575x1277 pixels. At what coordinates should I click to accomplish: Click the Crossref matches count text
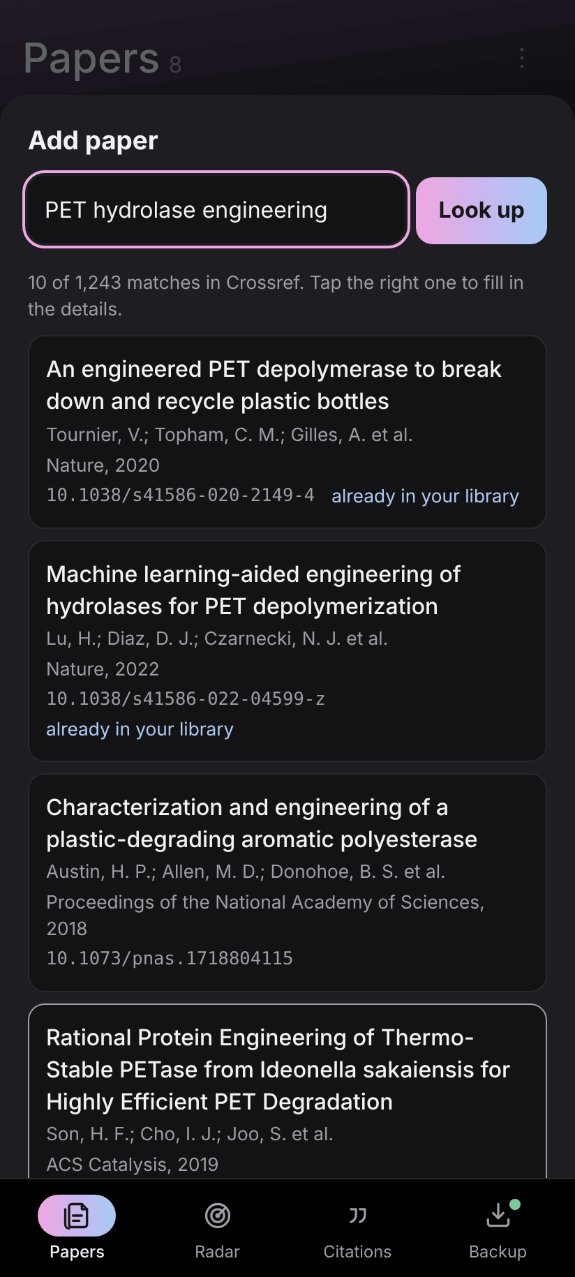(x=276, y=296)
